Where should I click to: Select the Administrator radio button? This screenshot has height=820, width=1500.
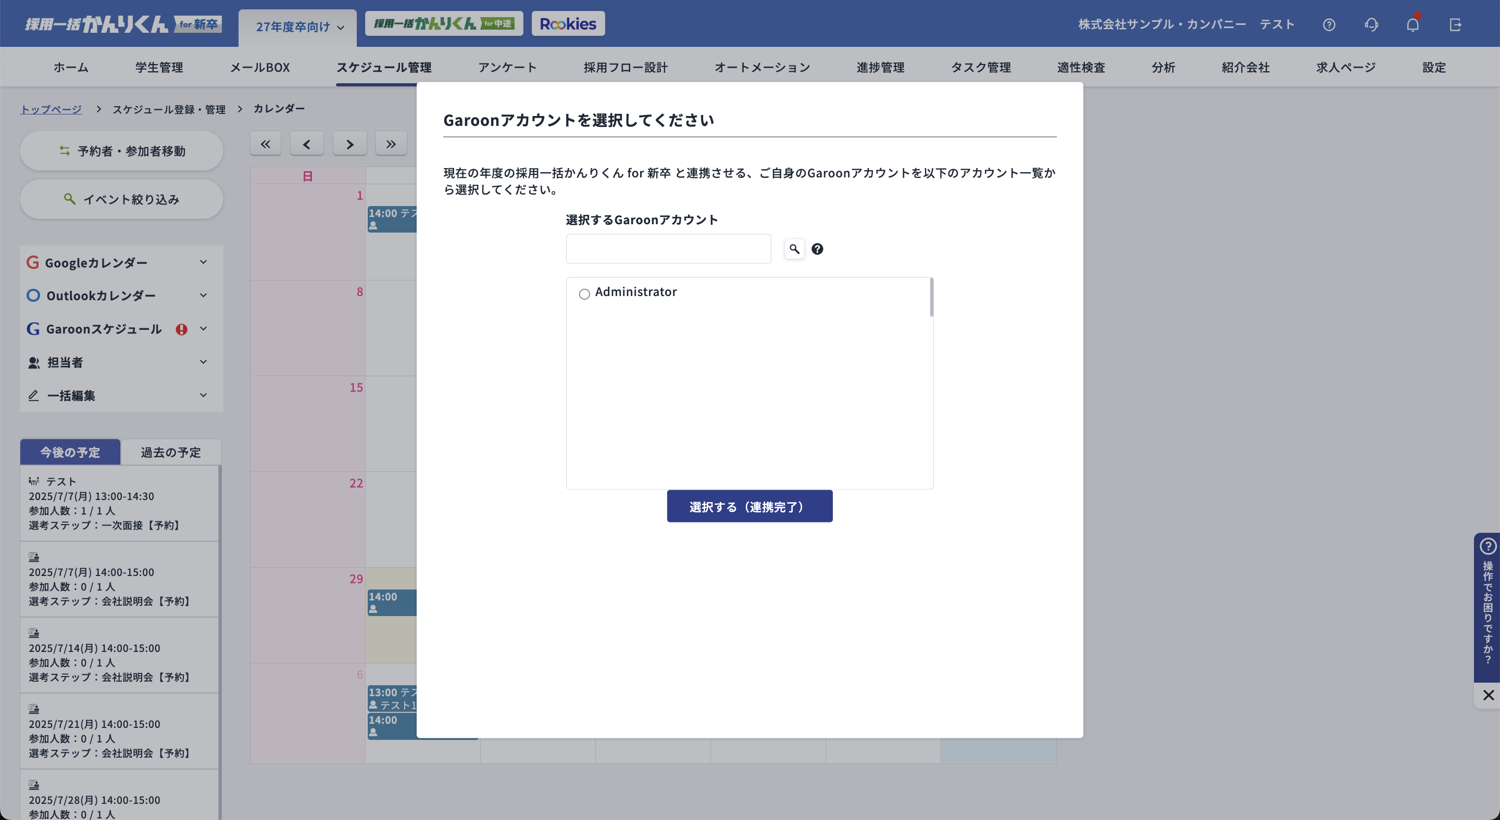pyautogui.click(x=584, y=293)
